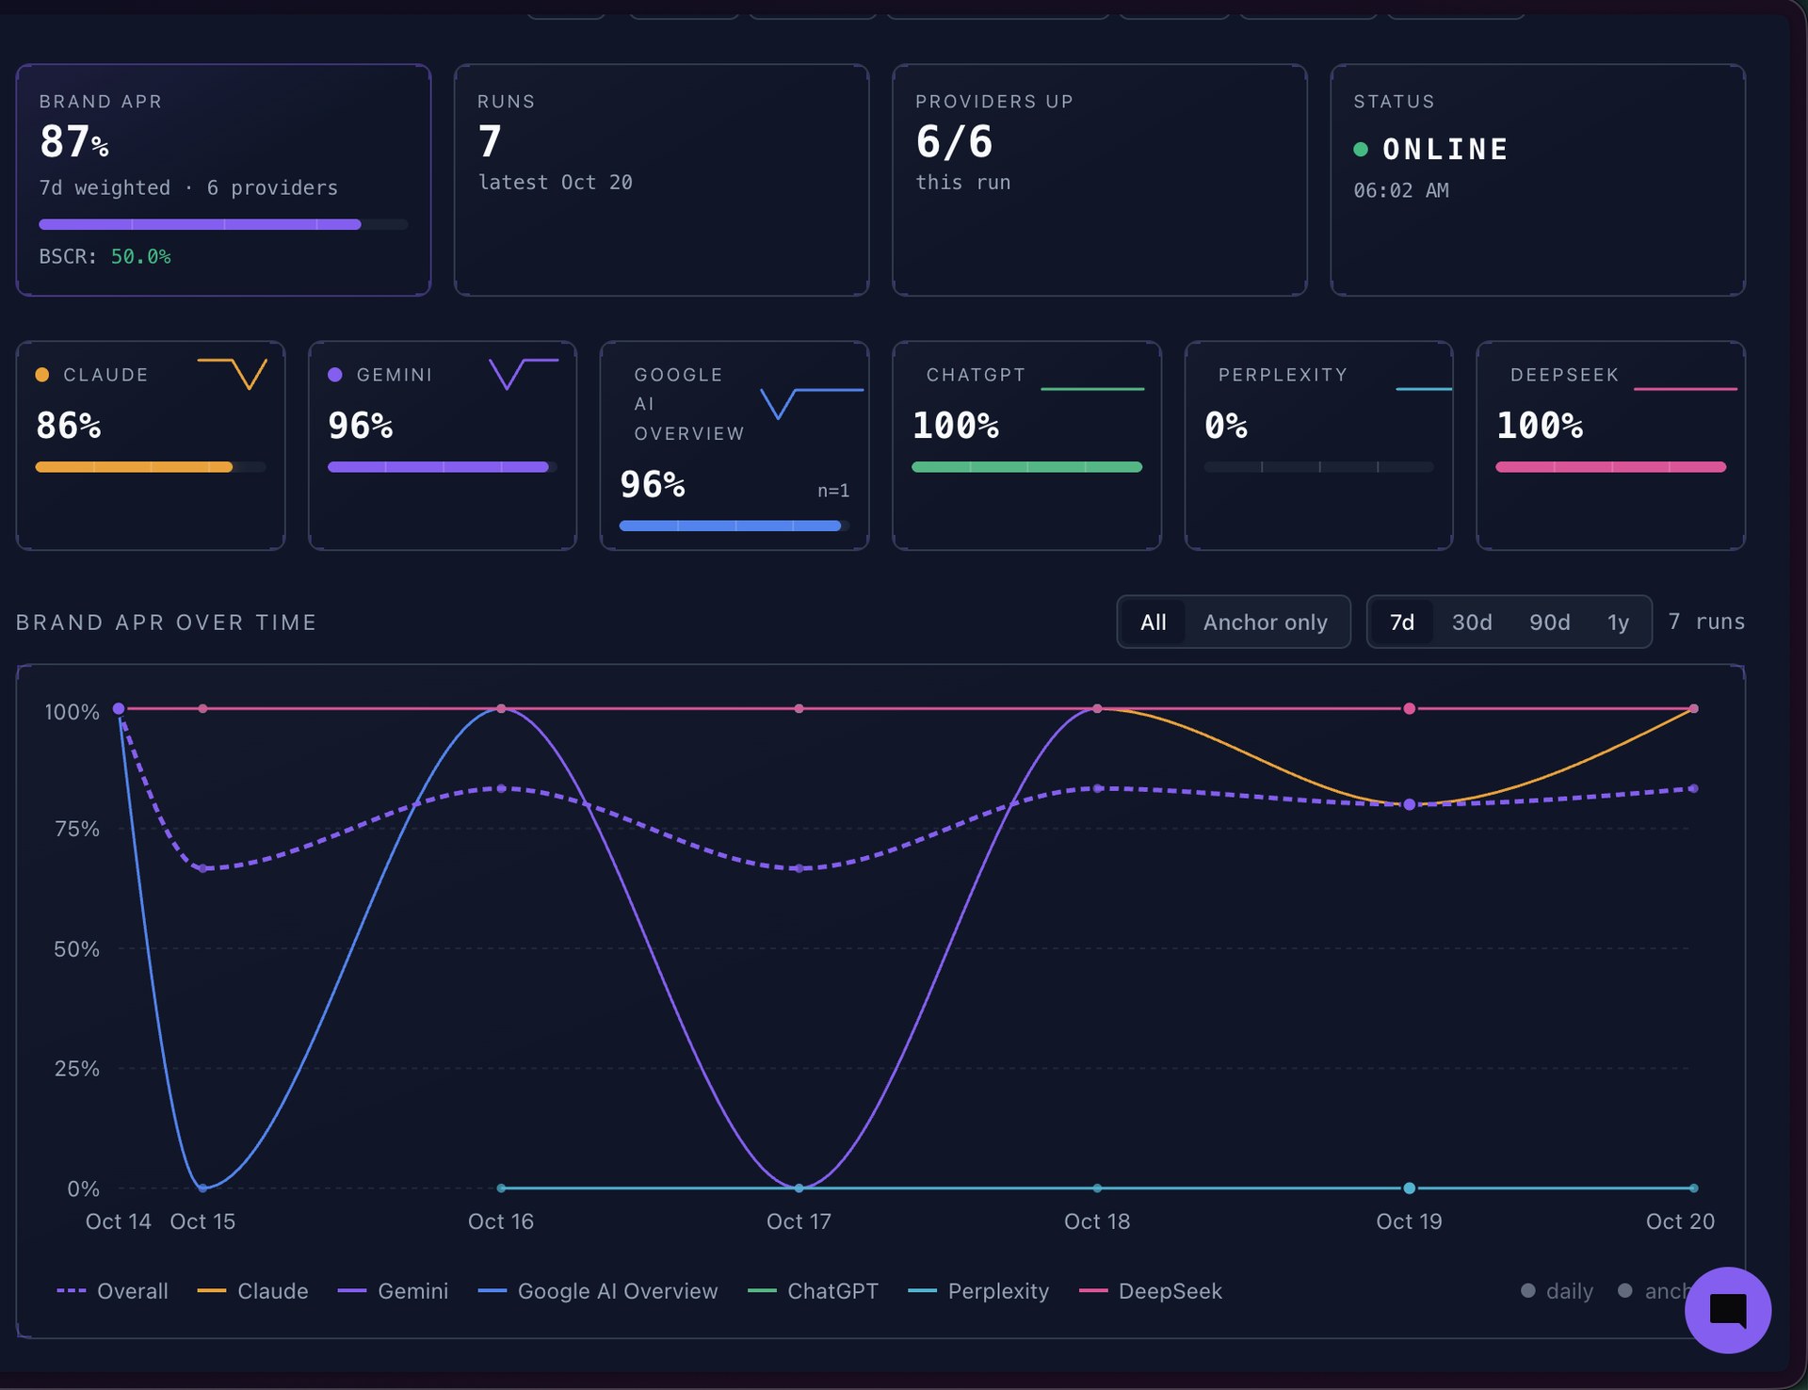Click the BSCR 50.0% value
This screenshot has height=1390, width=1808.
(x=141, y=256)
